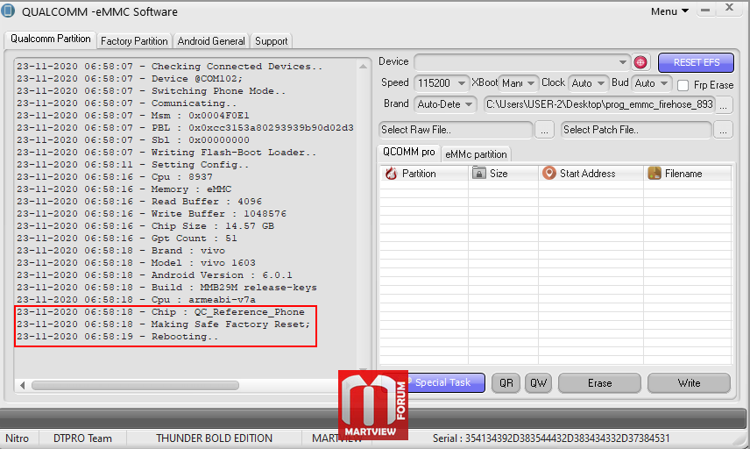Image resolution: width=750 pixels, height=449 pixels.
Task: Click the 'Making Safe Factory Reset;' log line
Action: [164, 324]
